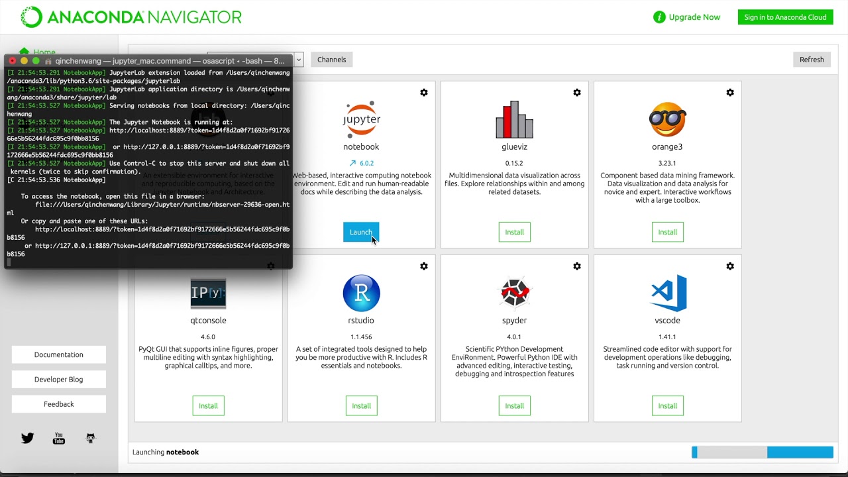
Task: Click the nbserver-29636-open file URL in Terminal
Action: point(148,209)
